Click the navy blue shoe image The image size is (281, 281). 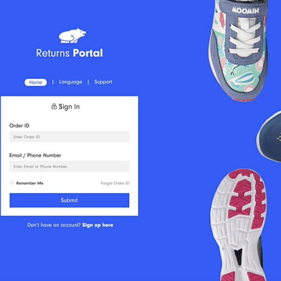[x=269, y=137]
